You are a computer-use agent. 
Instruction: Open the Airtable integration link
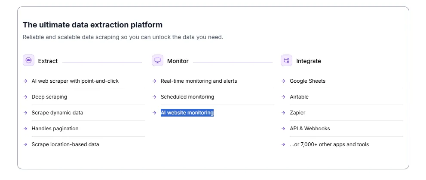[299, 96]
